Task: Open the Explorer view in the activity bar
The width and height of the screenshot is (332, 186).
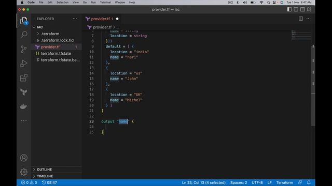Action: (24, 21)
